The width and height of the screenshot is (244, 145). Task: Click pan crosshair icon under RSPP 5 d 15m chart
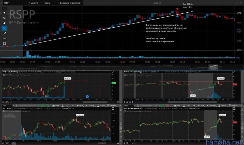[125, 102]
